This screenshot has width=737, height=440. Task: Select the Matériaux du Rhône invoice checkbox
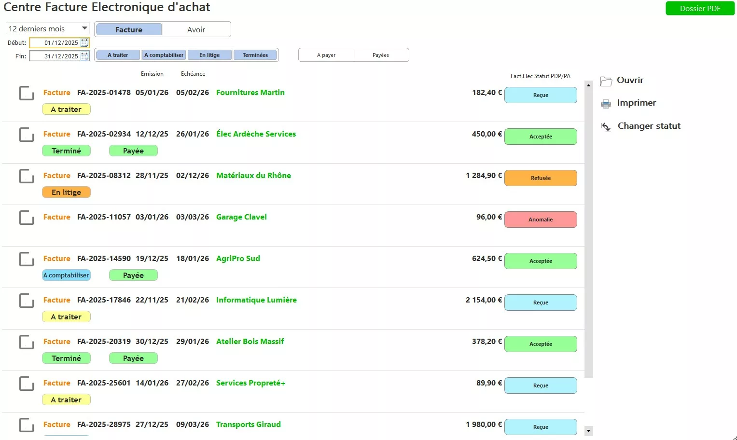26,176
